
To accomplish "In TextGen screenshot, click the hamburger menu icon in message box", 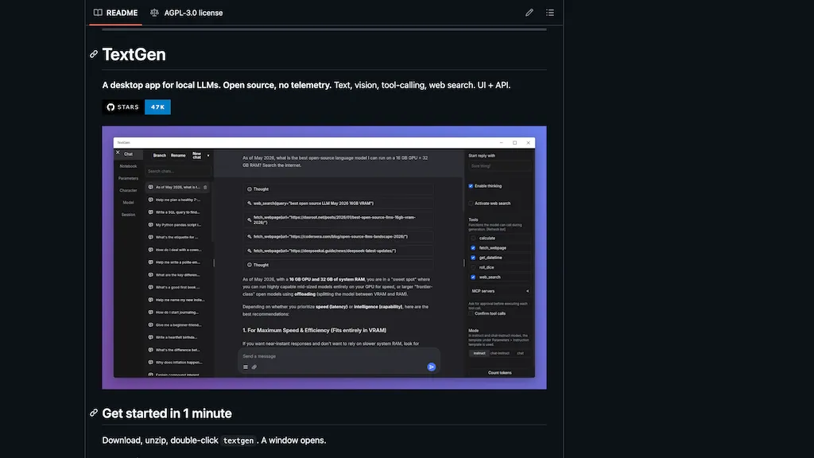I will pyautogui.click(x=246, y=367).
